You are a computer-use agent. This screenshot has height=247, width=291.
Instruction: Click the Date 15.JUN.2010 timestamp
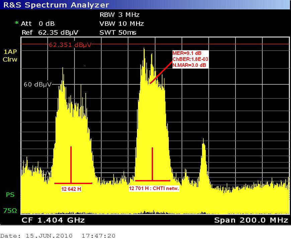(x=58, y=236)
